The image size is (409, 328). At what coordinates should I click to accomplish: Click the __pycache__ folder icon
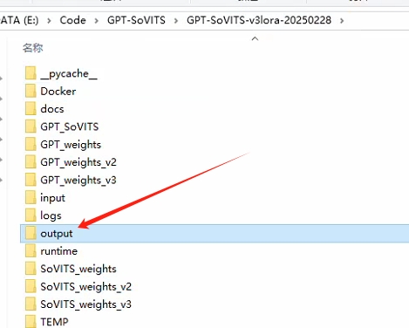(31, 73)
